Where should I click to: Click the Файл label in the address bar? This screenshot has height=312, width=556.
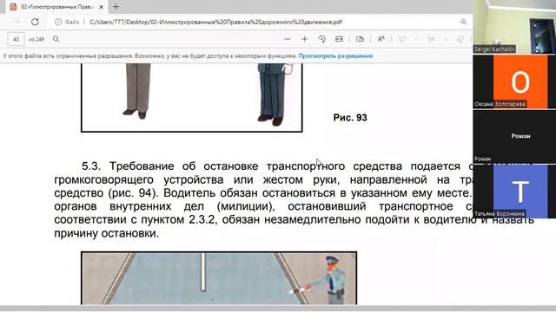pos(72,22)
